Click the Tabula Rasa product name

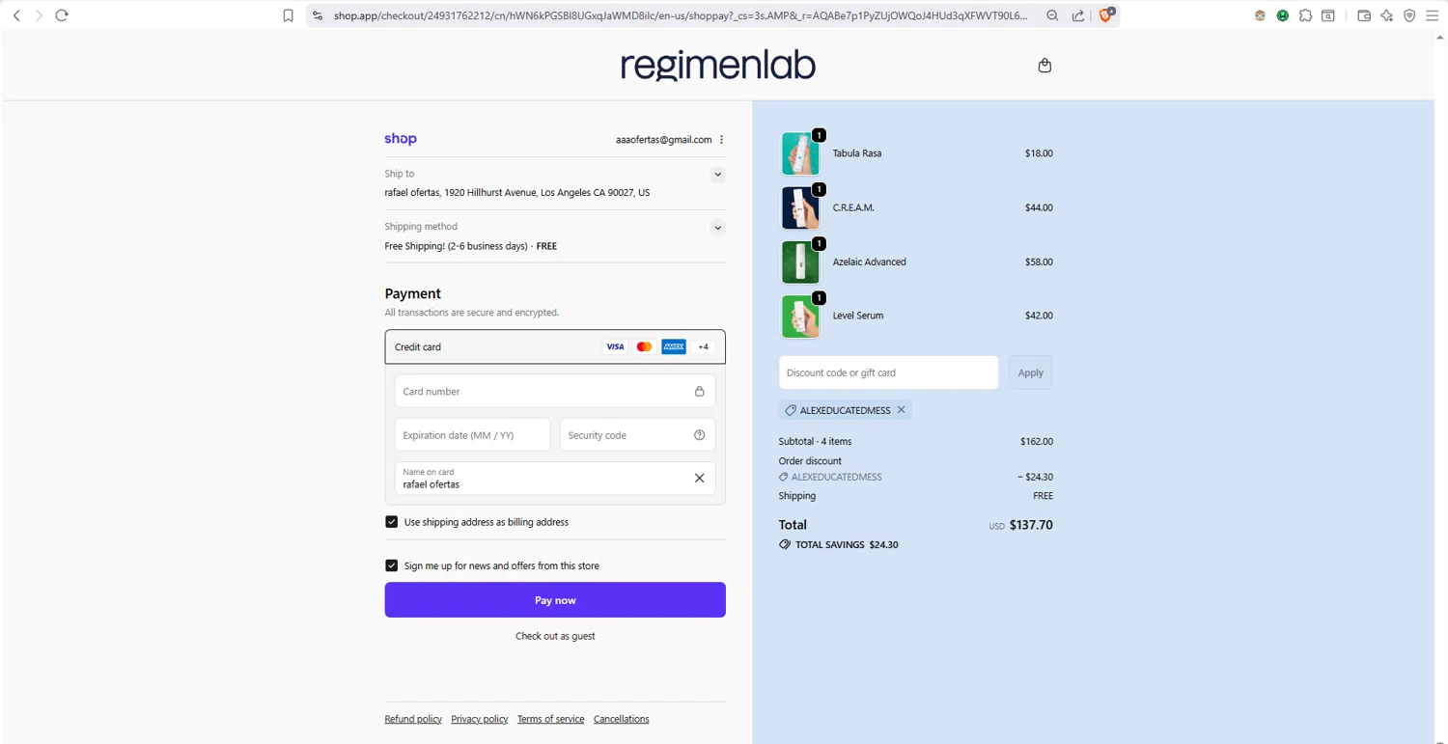pos(857,153)
